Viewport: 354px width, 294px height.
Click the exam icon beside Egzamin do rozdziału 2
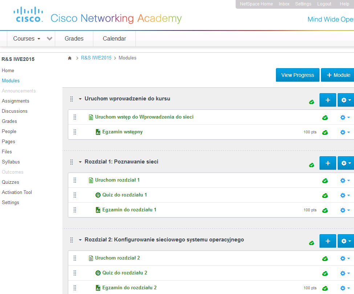click(98, 288)
